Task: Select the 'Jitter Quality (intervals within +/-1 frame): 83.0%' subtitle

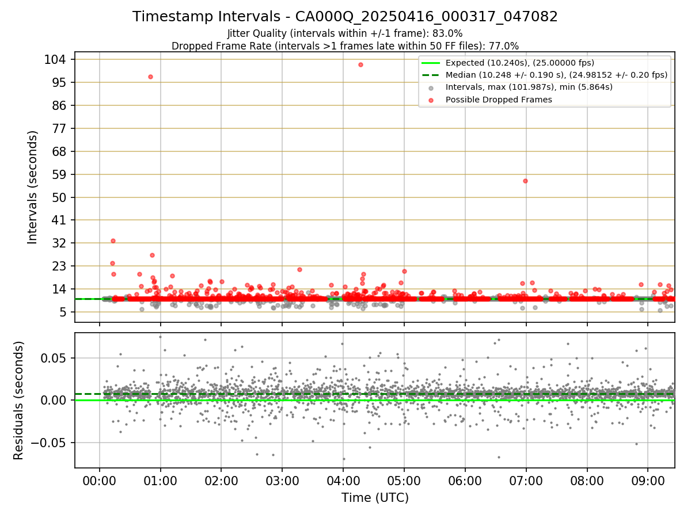Action: [x=345, y=33]
